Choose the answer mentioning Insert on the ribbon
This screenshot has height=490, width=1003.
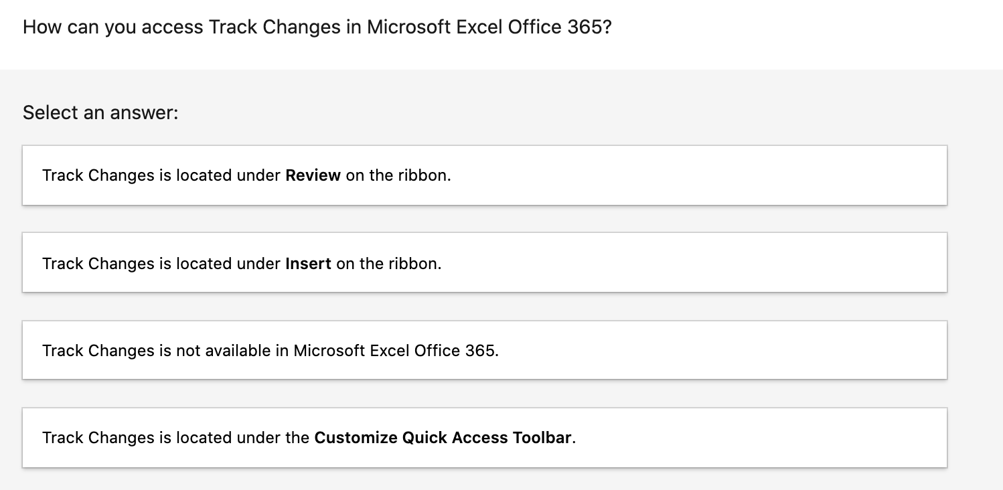point(484,263)
